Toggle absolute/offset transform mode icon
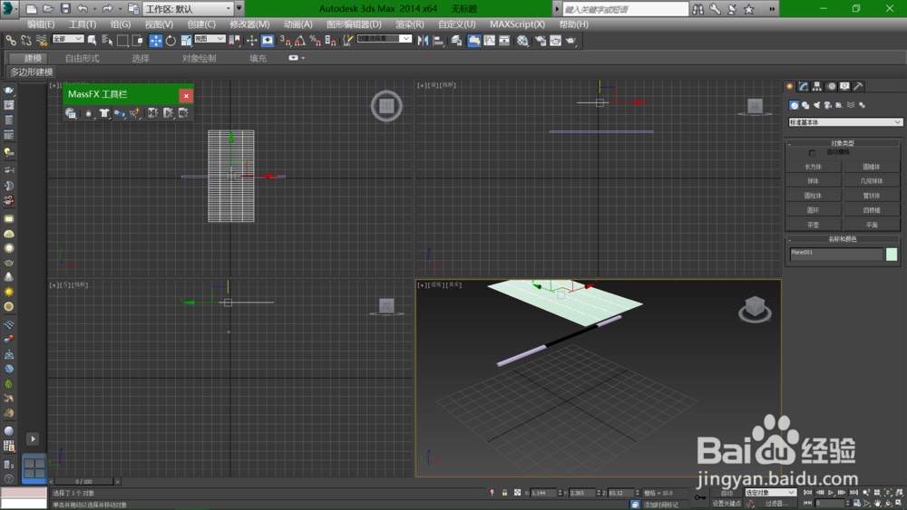 click(x=517, y=493)
